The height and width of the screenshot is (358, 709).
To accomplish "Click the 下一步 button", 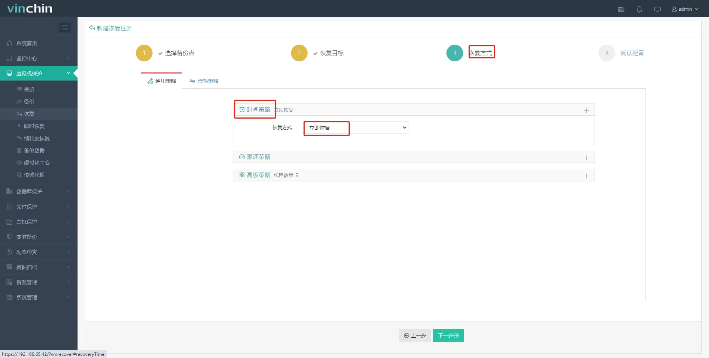I will click(448, 335).
